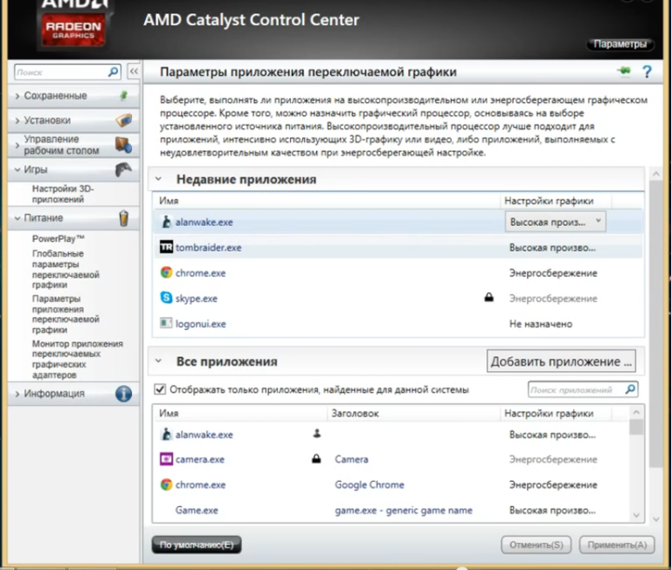Collapse the sidebar with double-arrow button
Image resolution: width=671 pixels, height=570 pixels.
(134, 72)
